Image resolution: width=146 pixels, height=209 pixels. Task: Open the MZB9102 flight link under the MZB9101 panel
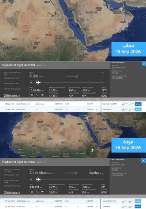58,104
